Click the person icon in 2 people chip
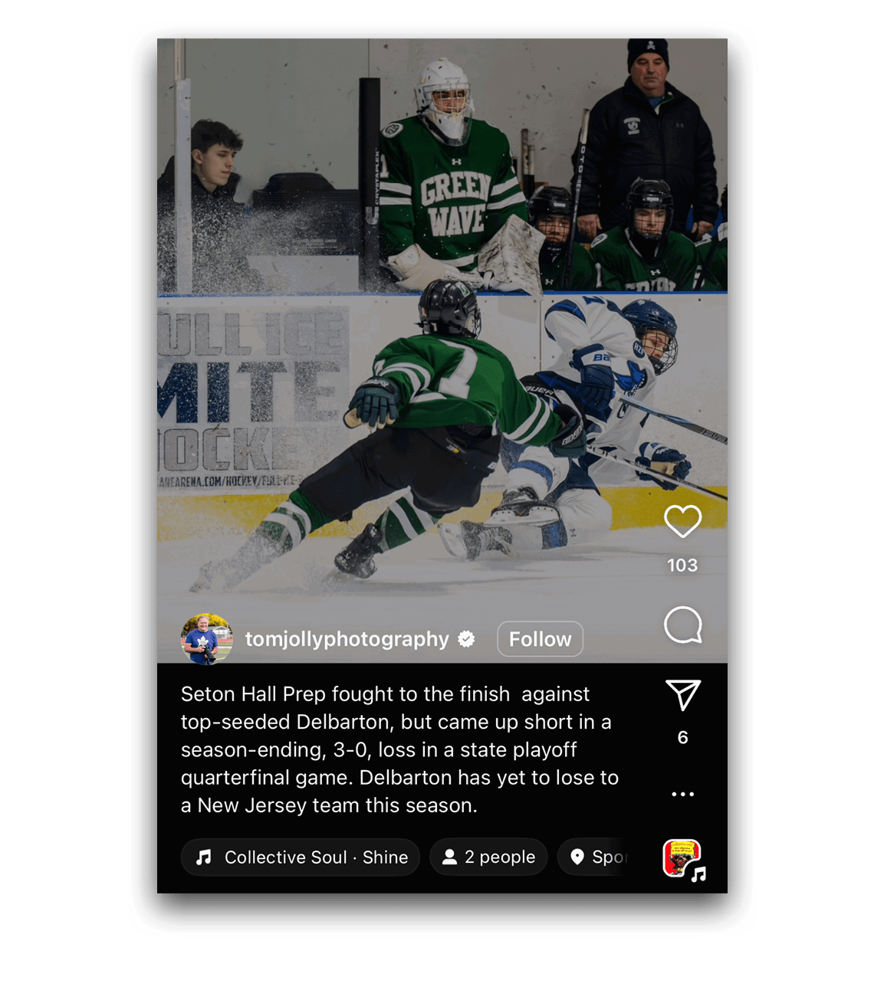The width and height of the screenshot is (884, 987). tap(450, 857)
